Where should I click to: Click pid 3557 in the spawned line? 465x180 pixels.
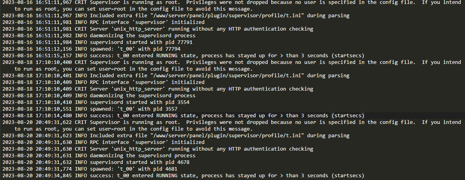pyautogui.click(x=171, y=109)
